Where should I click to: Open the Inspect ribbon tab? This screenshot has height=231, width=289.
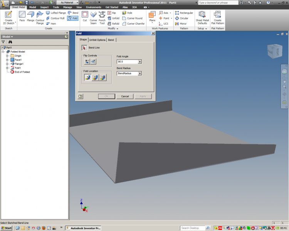[44, 7]
